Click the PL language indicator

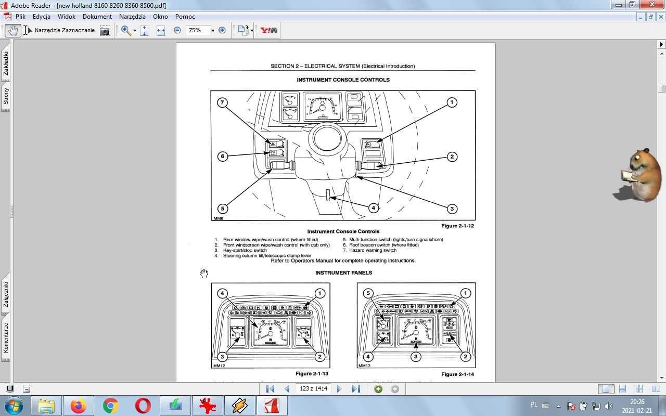click(534, 405)
